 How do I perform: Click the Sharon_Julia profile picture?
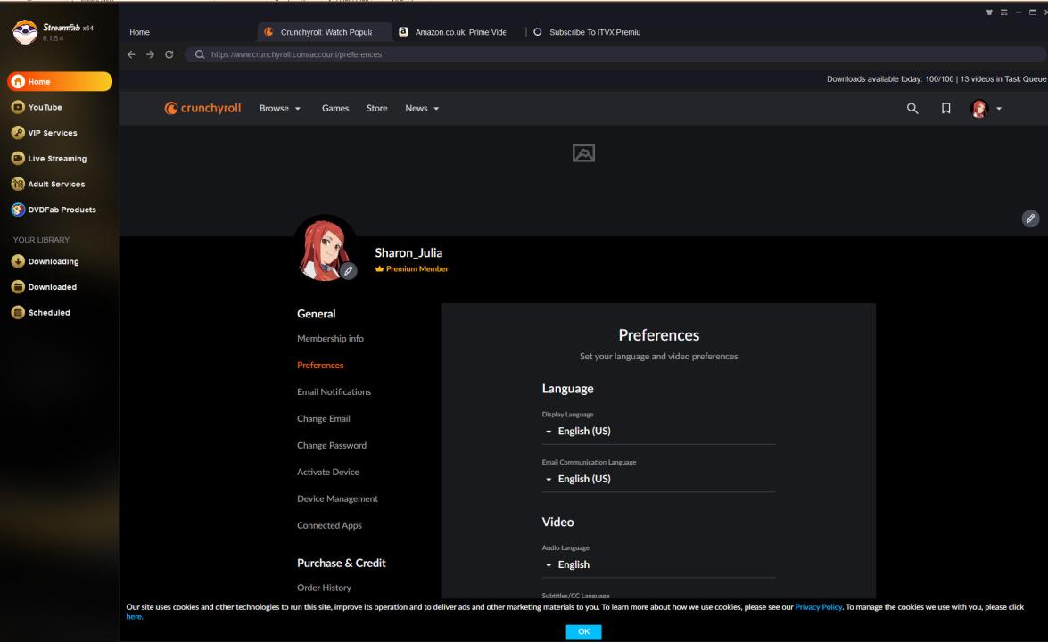click(324, 249)
